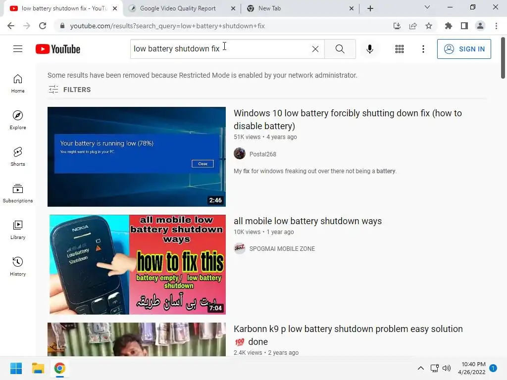Reload the page
Viewport: 507px width, 380px height.
point(43,26)
